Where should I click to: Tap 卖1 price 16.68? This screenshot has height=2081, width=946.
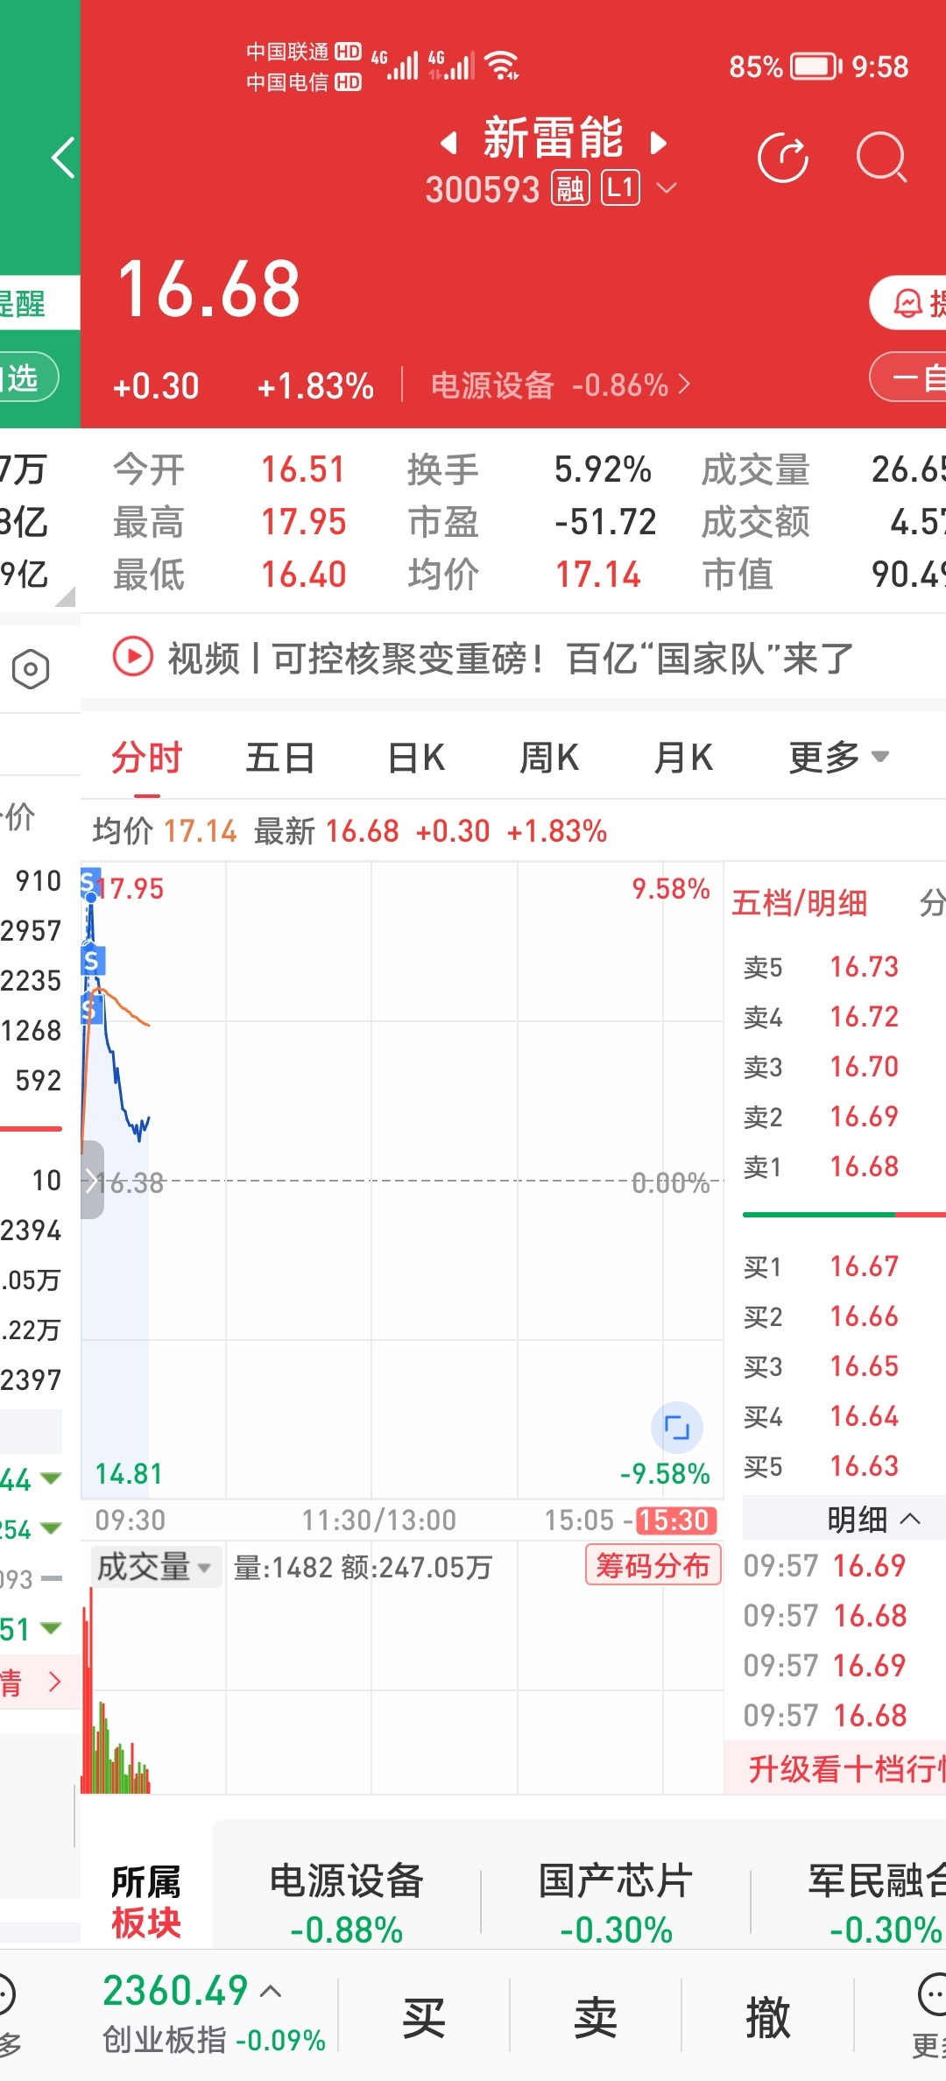(x=865, y=1167)
